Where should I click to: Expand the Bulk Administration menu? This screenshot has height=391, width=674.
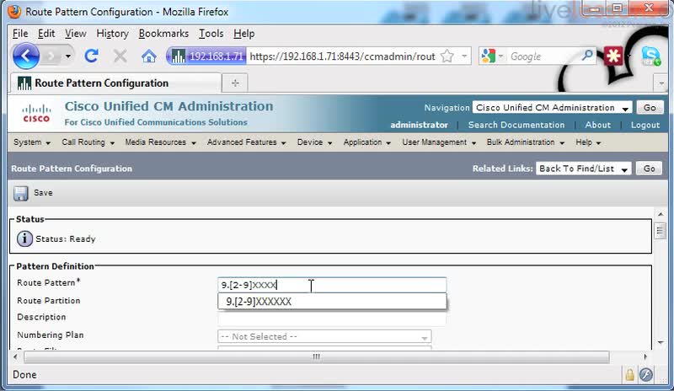pyautogui.click(x=525, y=142)
